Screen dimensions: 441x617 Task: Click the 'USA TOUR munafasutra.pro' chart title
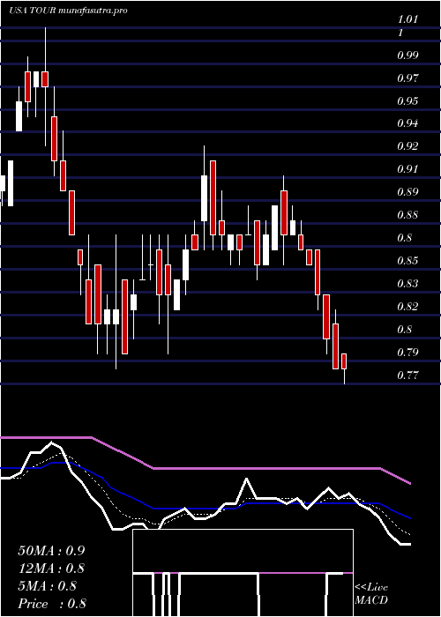pos(68,11)
